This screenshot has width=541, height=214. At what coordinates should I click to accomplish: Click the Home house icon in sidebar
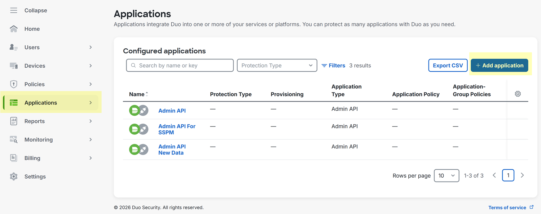14,29
